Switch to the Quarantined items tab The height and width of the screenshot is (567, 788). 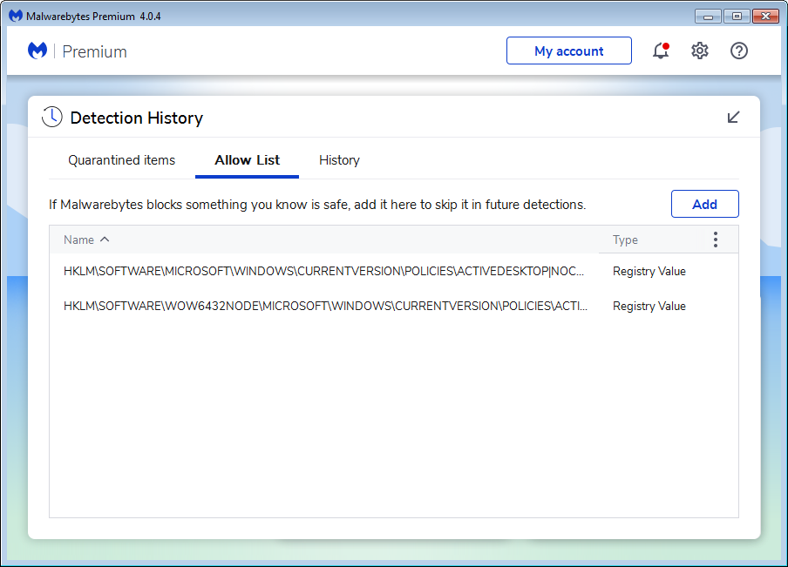(122, 160)
